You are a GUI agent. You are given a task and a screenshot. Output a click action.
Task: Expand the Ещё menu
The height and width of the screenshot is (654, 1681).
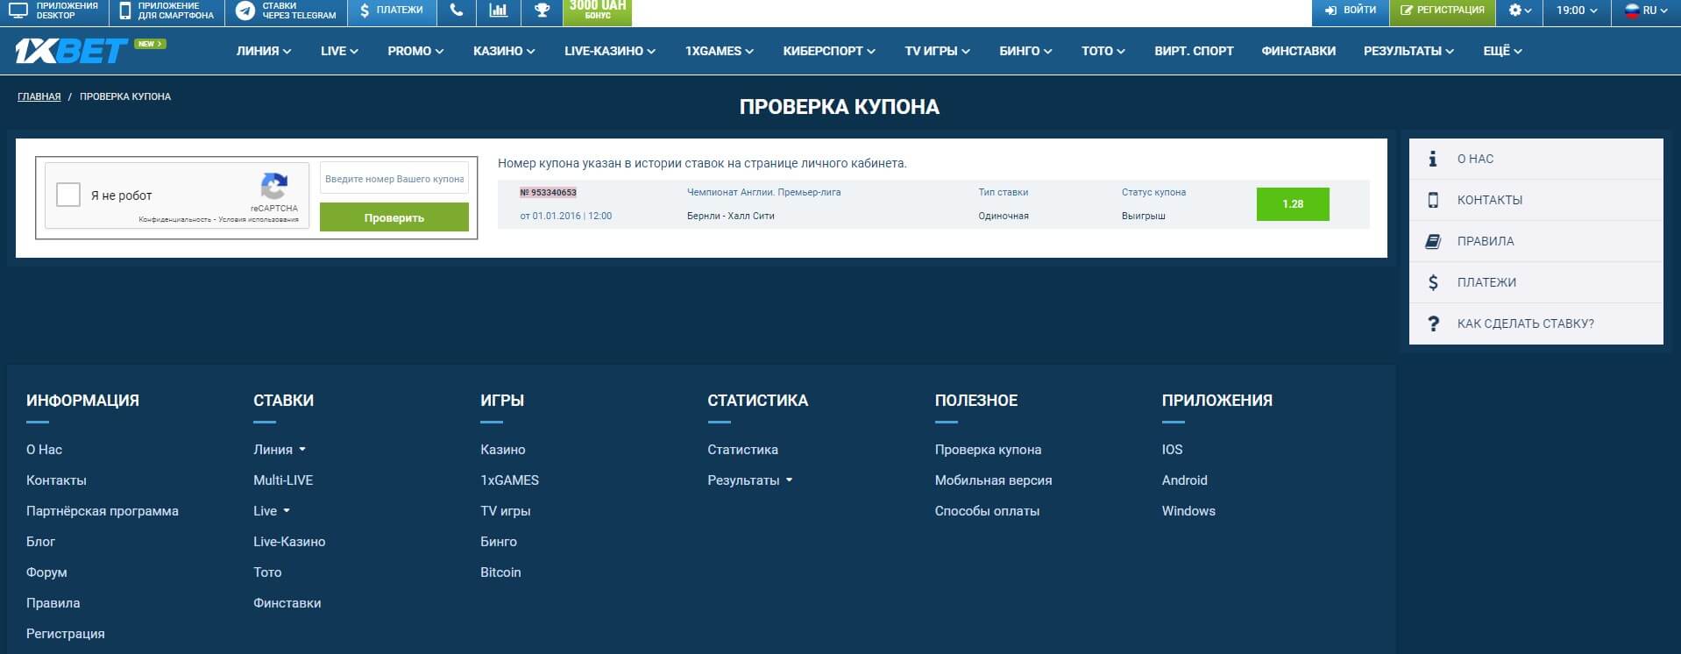(1502, 51)
